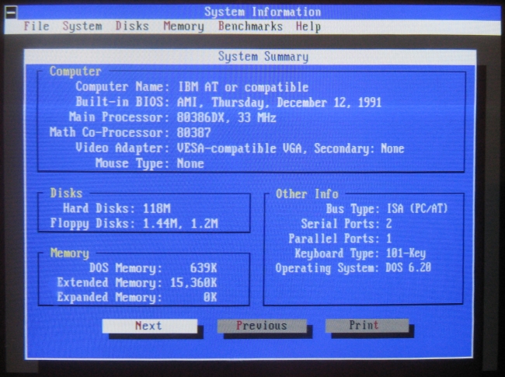Open the File menu
The height and width of the screenshot is (377, 505).
(x=37, y=26)
